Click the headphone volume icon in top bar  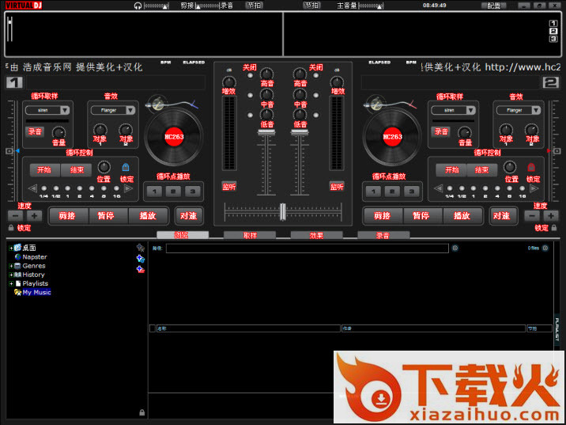click(x=138, y=6)
